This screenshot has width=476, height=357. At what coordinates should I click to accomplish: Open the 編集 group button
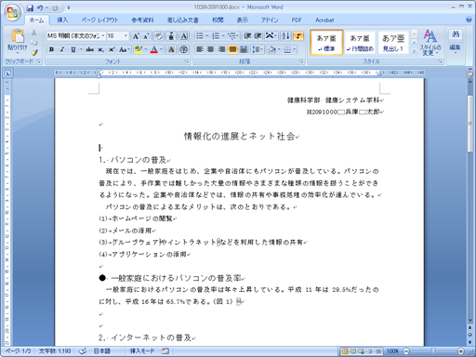point(455,42)
